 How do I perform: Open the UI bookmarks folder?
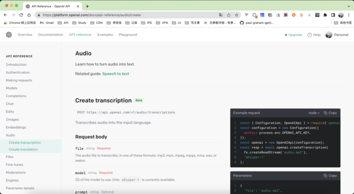[177, 23]
